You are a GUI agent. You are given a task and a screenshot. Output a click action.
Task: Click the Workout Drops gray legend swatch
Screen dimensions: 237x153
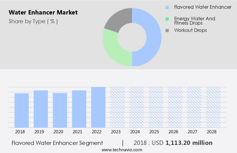[x=167, y=30]
